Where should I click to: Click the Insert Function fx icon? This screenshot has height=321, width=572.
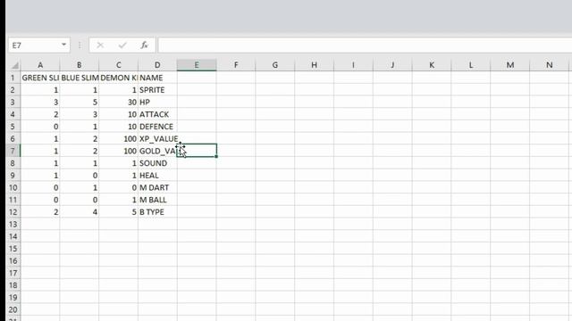pyautogui.click(x=145, y=45)
